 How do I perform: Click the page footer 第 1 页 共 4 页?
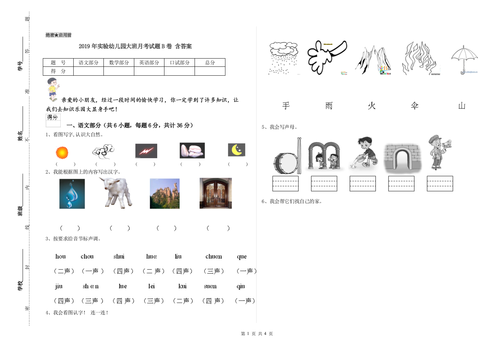click(257, 334)
